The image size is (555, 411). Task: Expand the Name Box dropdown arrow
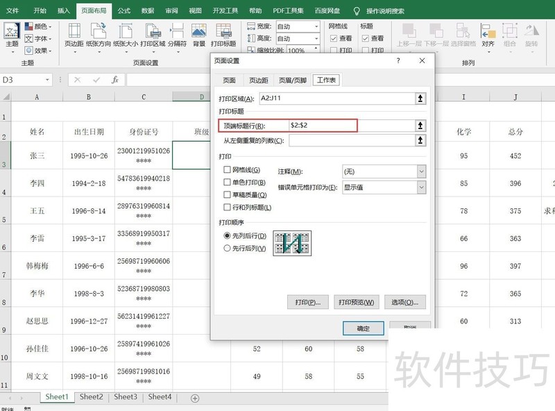47,80
